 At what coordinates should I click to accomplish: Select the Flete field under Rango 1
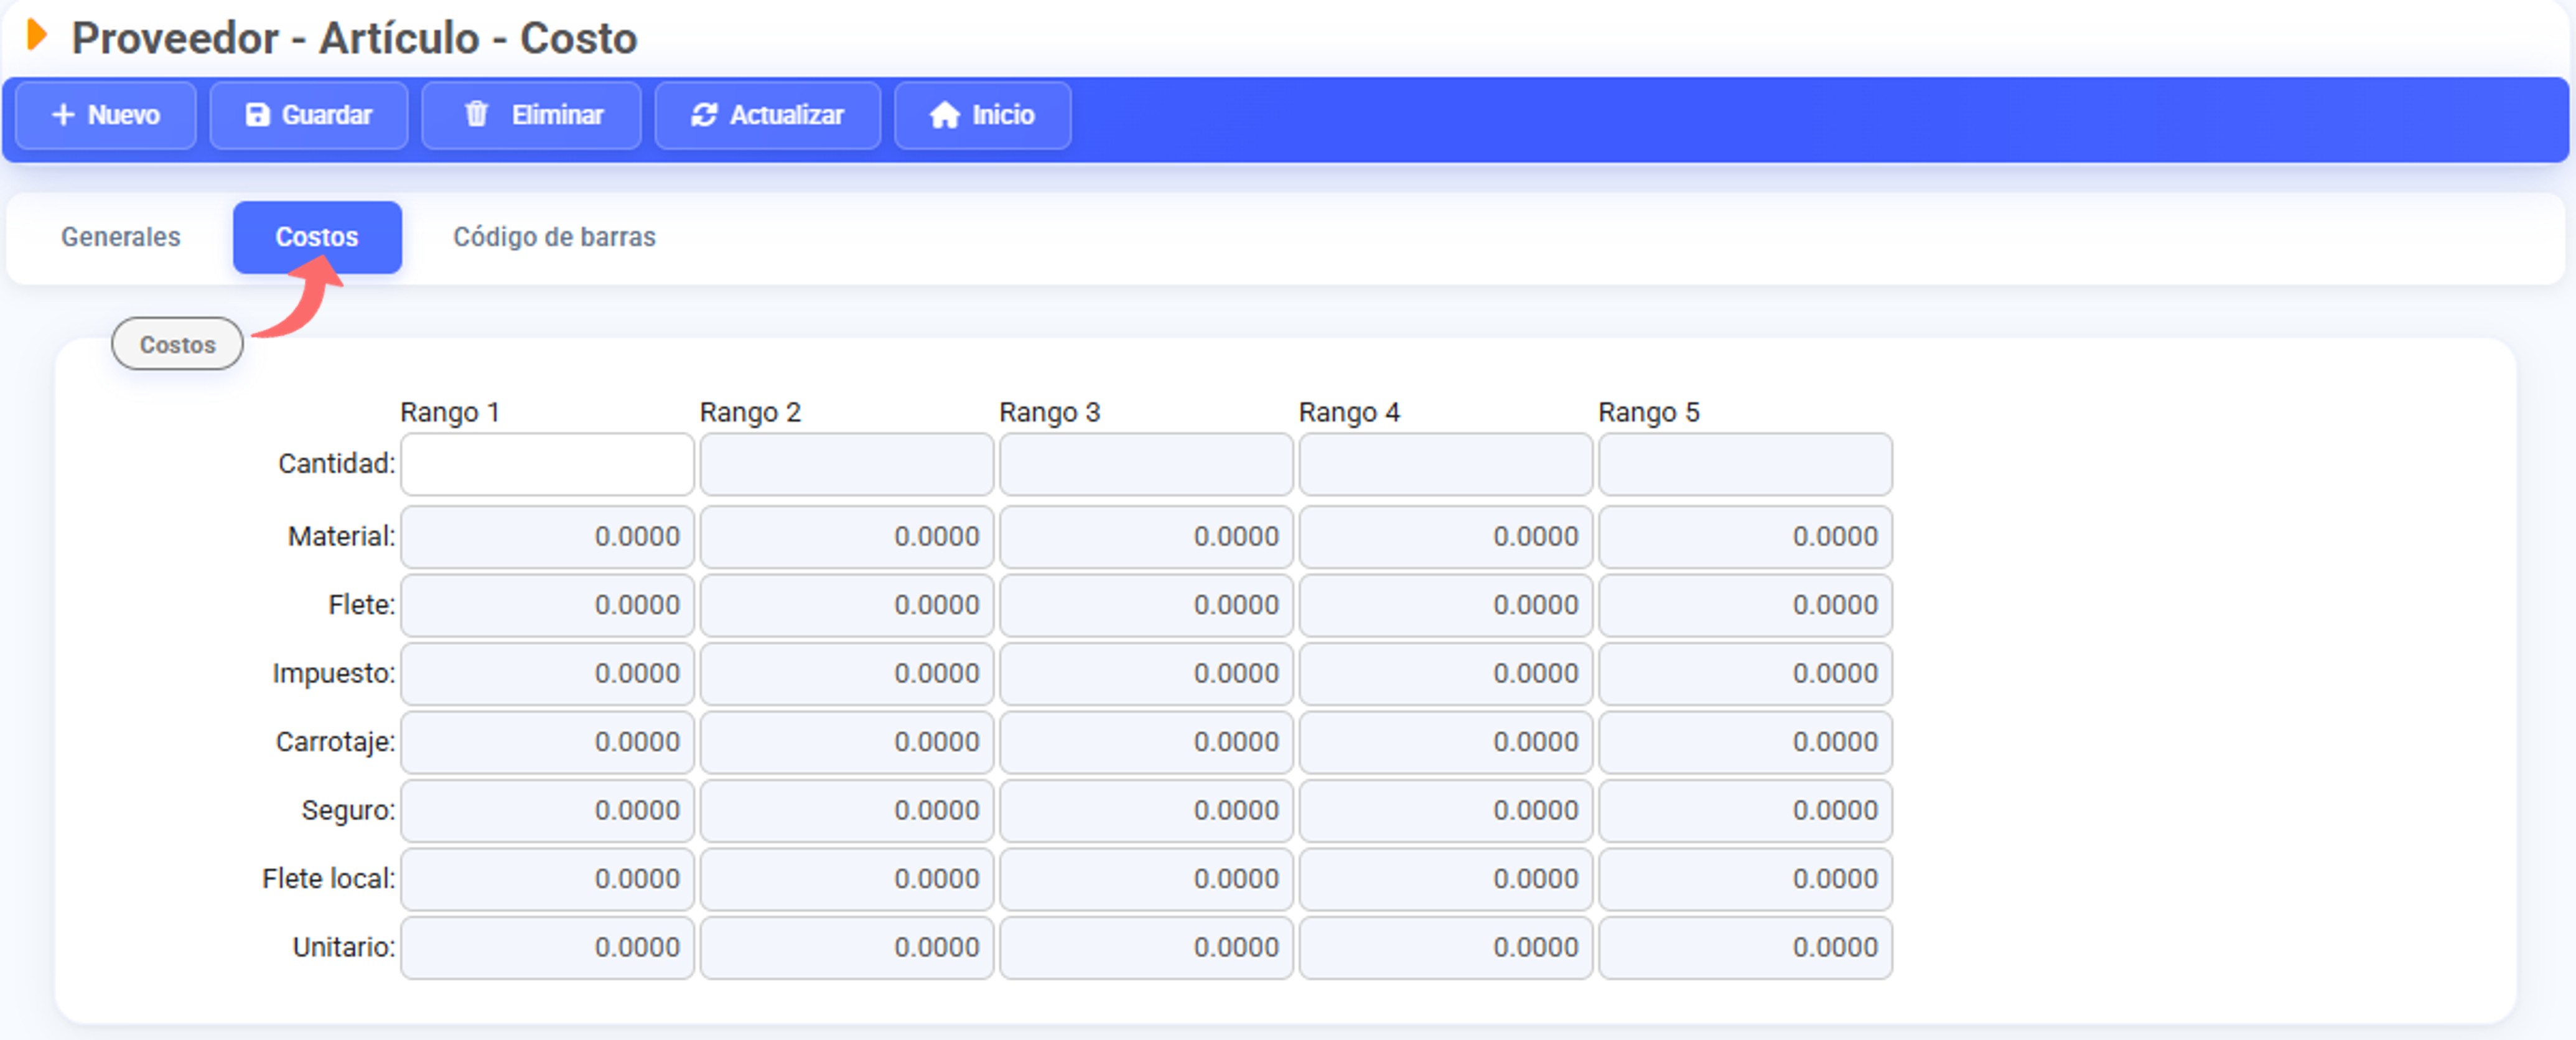(x=547, y=605)
